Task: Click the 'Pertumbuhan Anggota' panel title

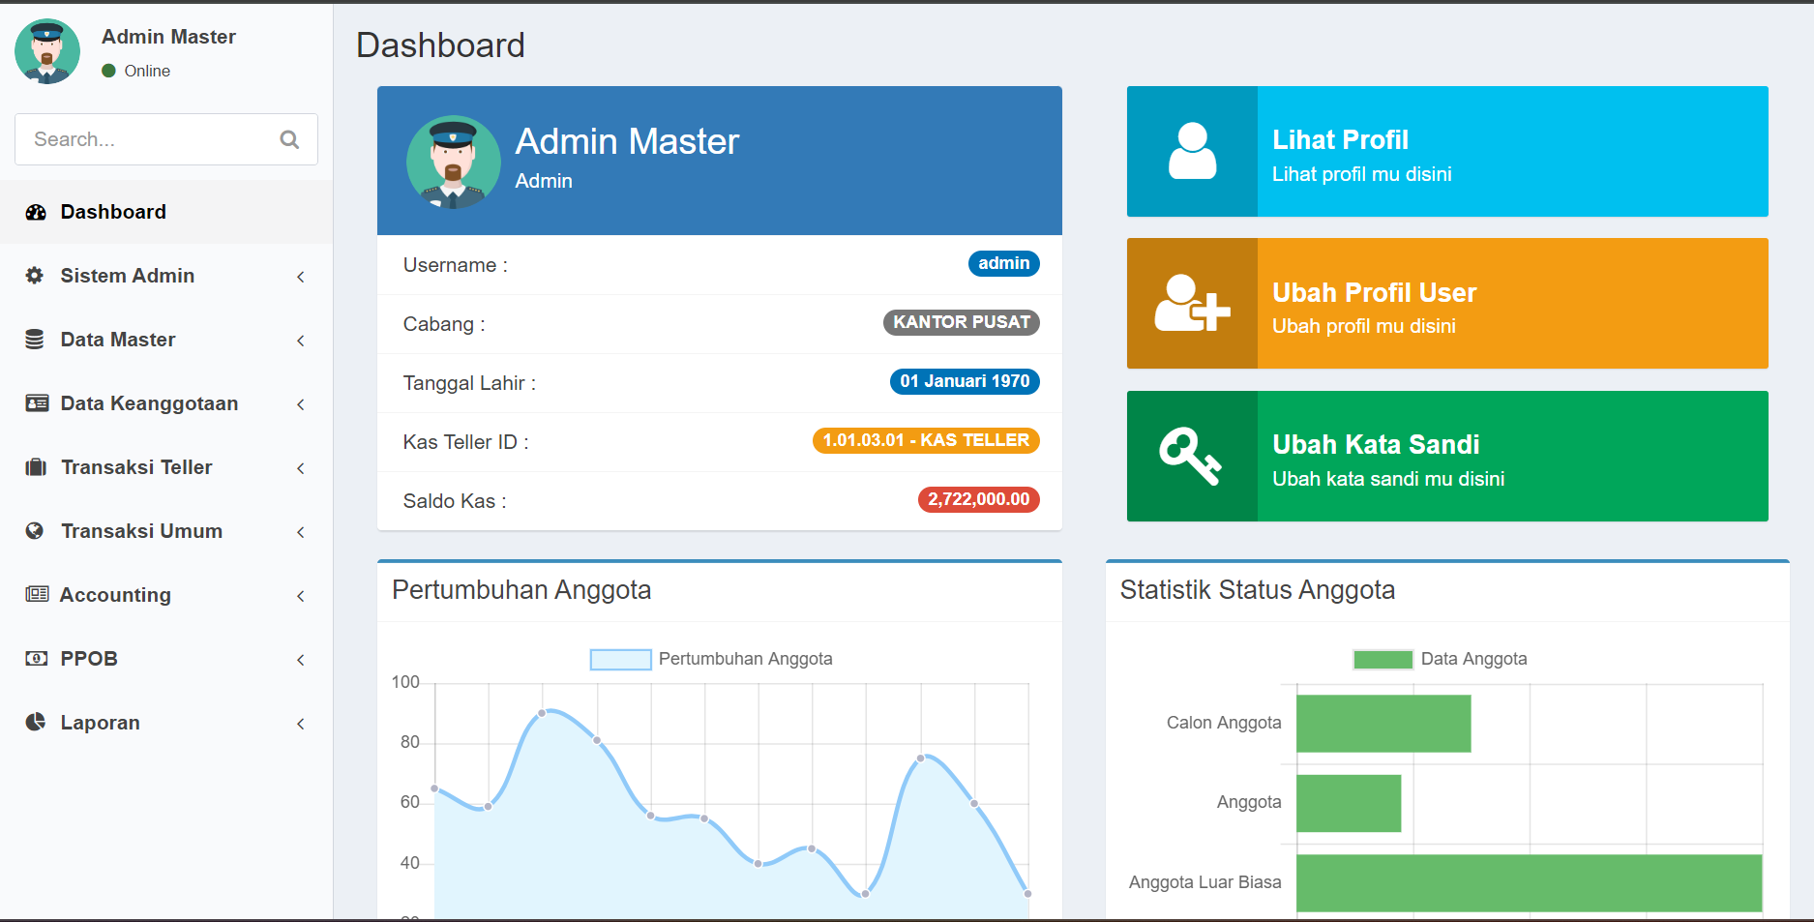Action: pos(521,590)
